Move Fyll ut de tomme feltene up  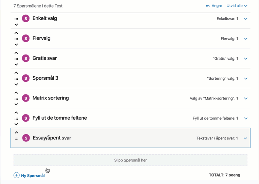[16, 112]
